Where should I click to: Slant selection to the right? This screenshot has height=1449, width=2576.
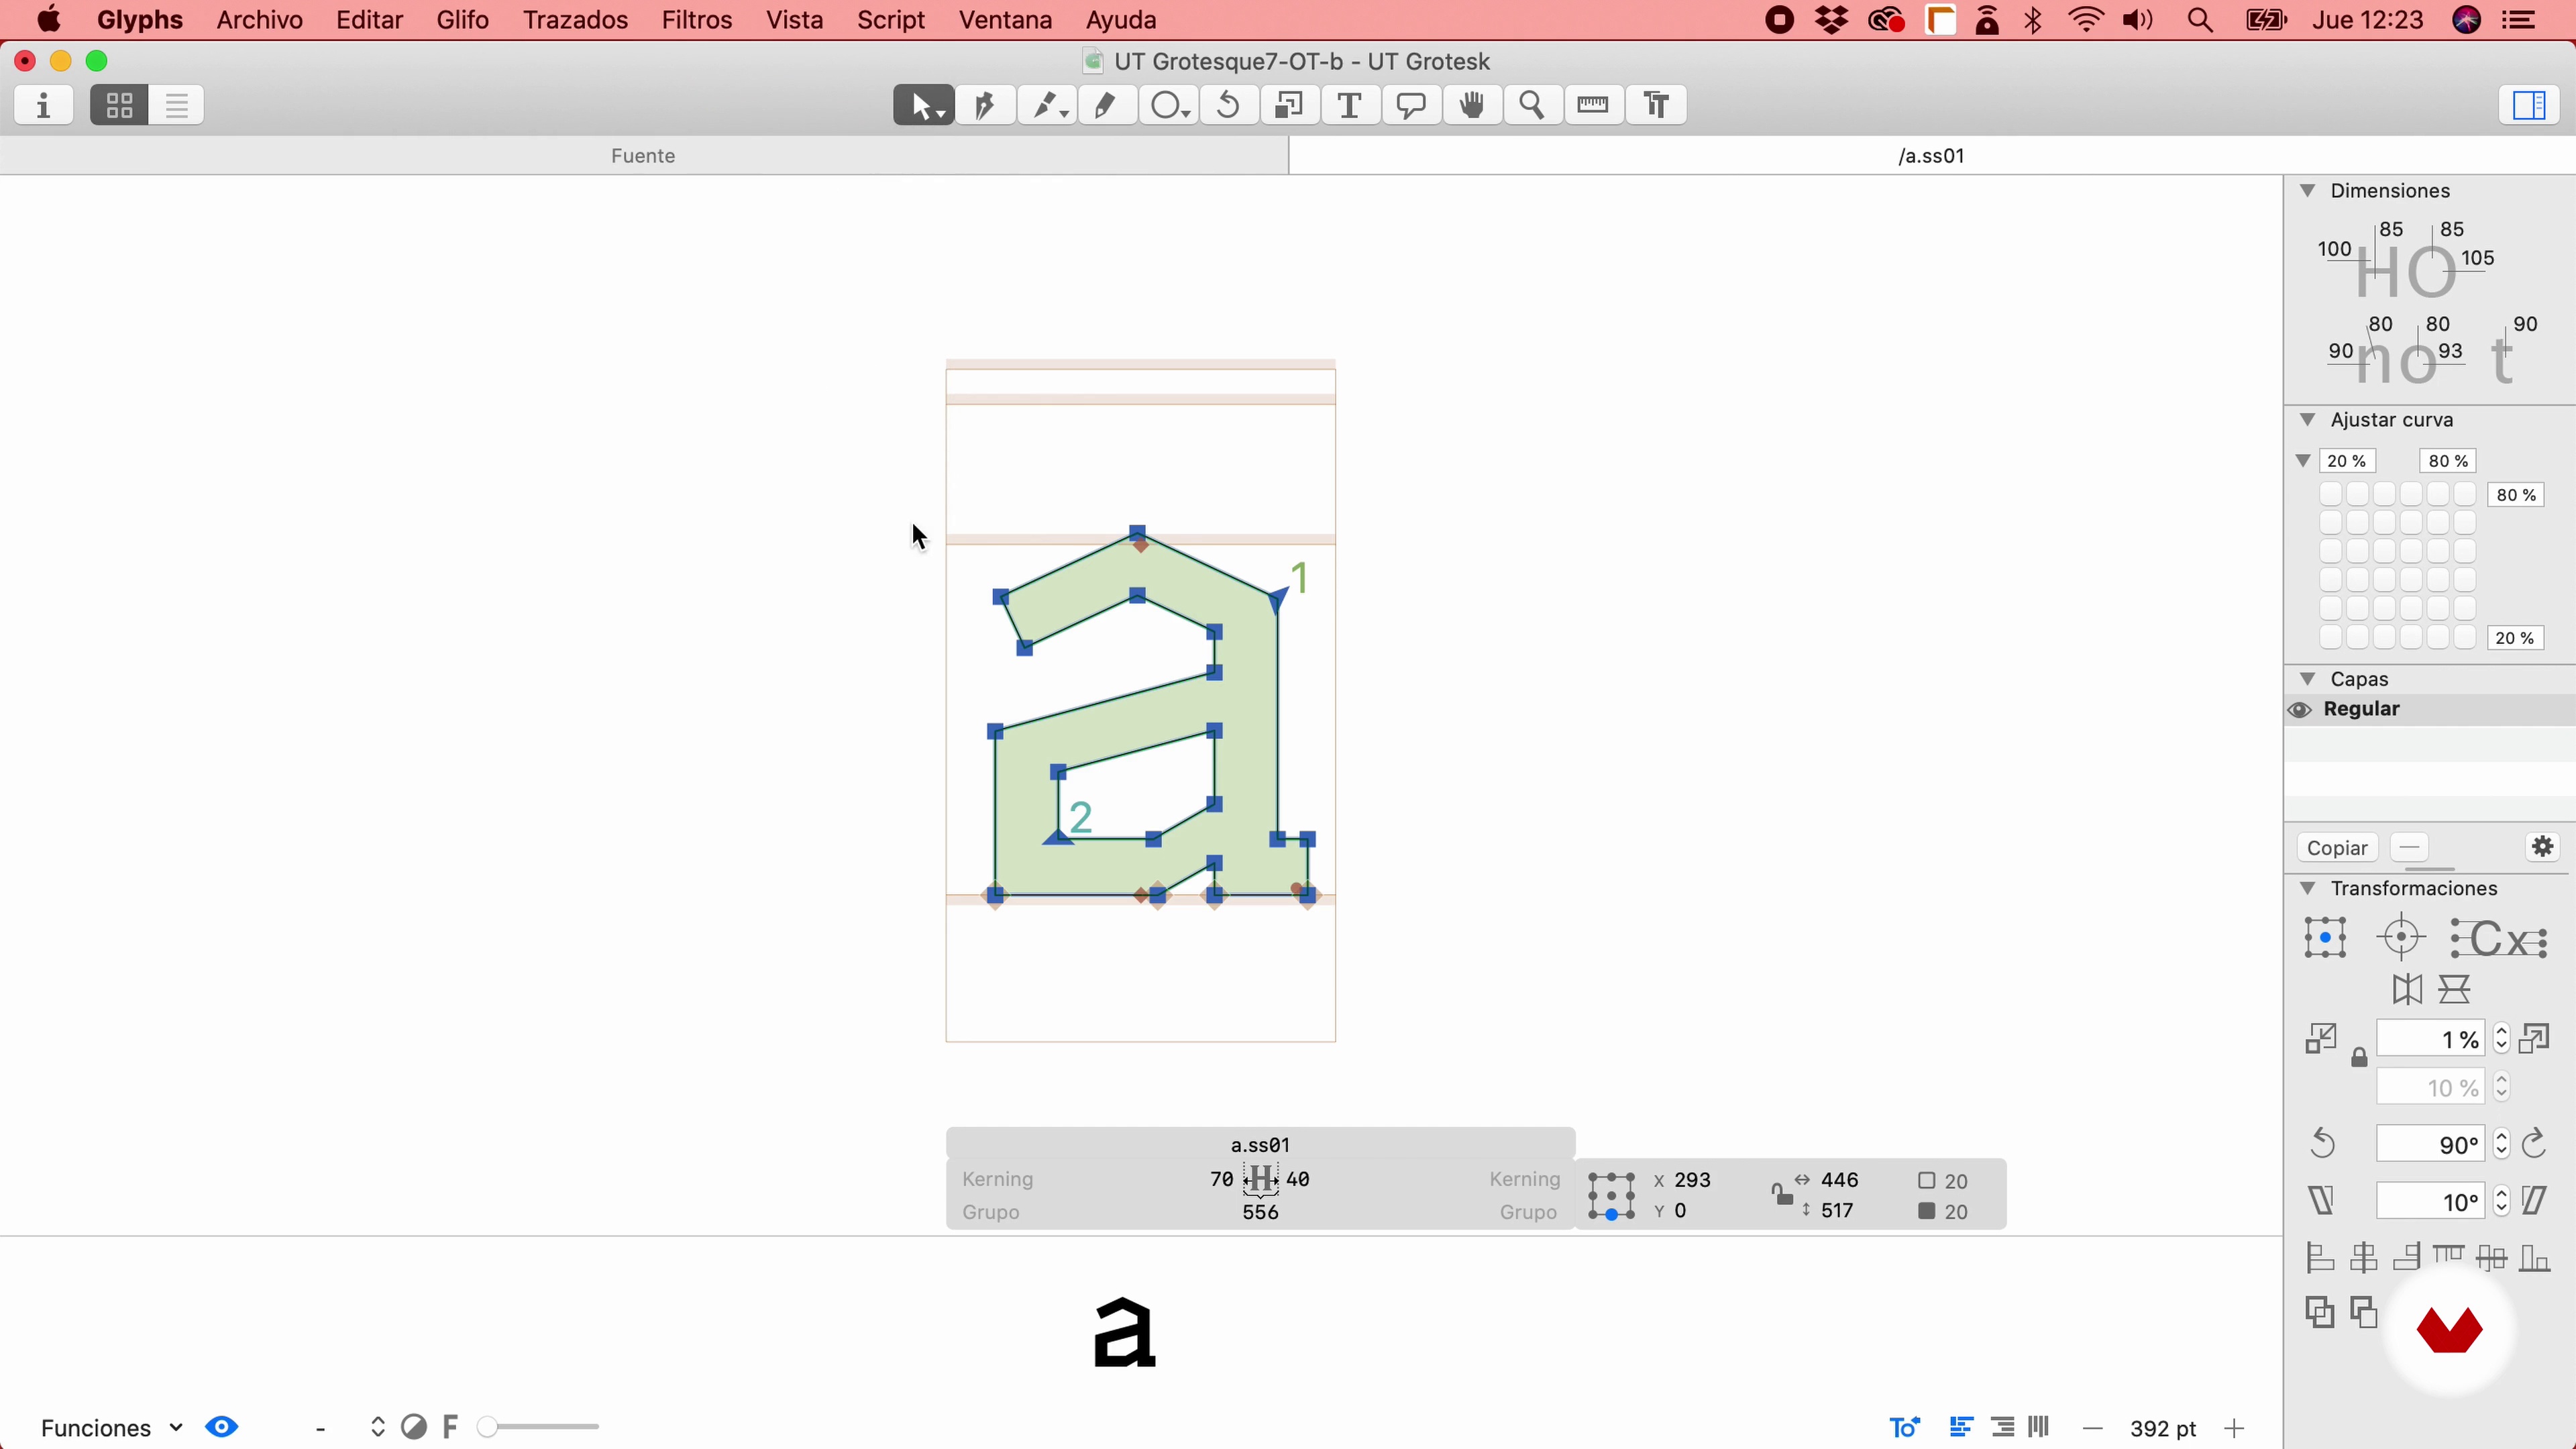click(2534, 1201)
